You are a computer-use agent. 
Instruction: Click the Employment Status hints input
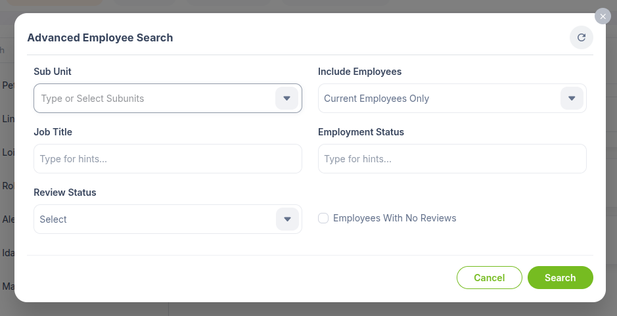[x=452, y=158]
